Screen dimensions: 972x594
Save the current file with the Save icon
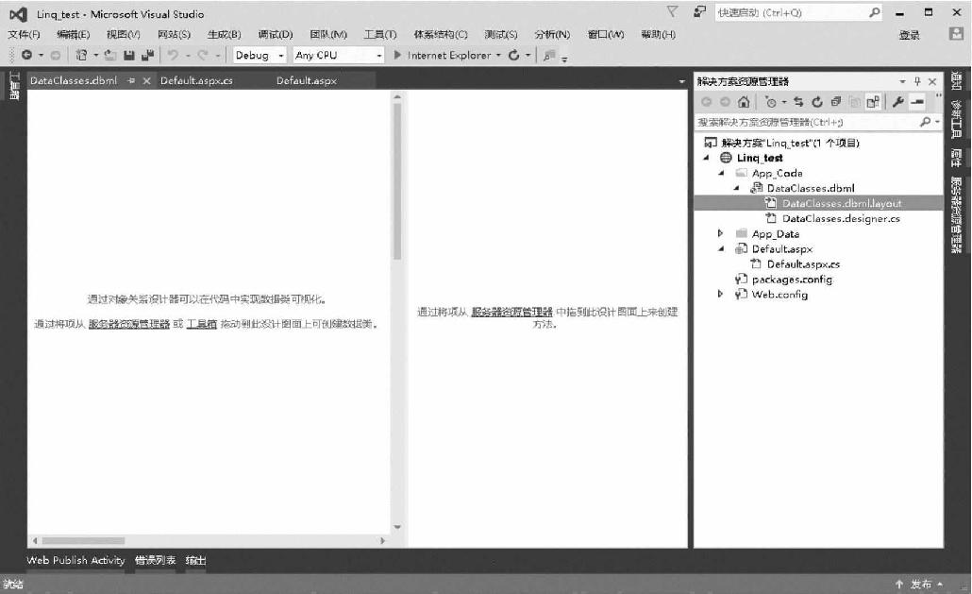pyautogui.click(x=129, y=55)
